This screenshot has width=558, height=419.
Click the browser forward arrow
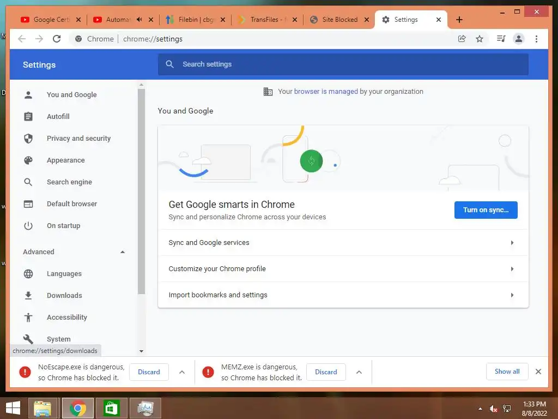(x=39, y=39)
